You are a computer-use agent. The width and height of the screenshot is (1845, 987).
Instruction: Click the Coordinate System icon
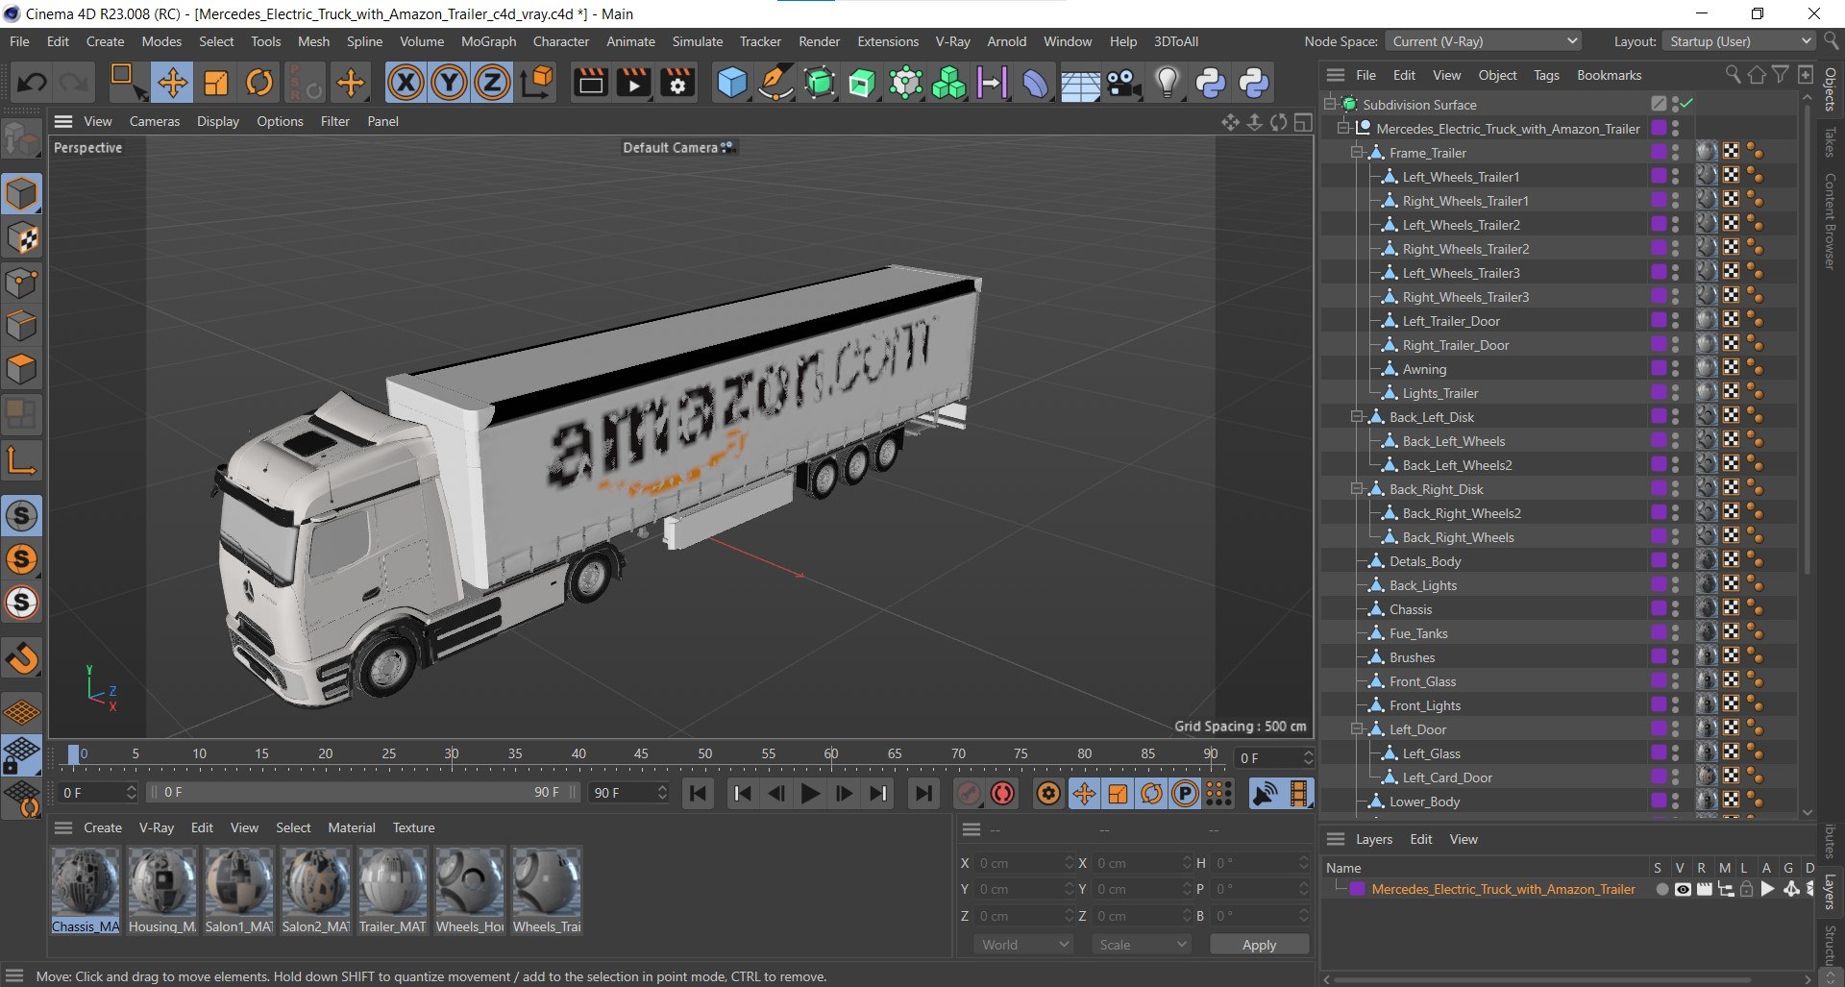click(537, 83)
